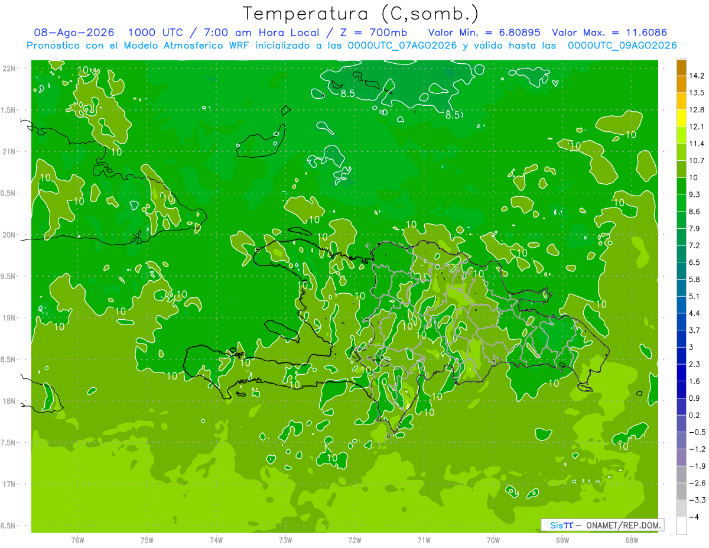Click the 21N latitude axis label
709x548 pixels.
tap(10, 152)
